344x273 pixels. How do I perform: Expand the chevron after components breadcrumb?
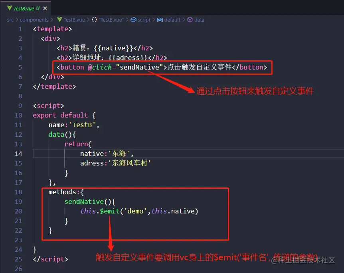[x=52, y=20]
